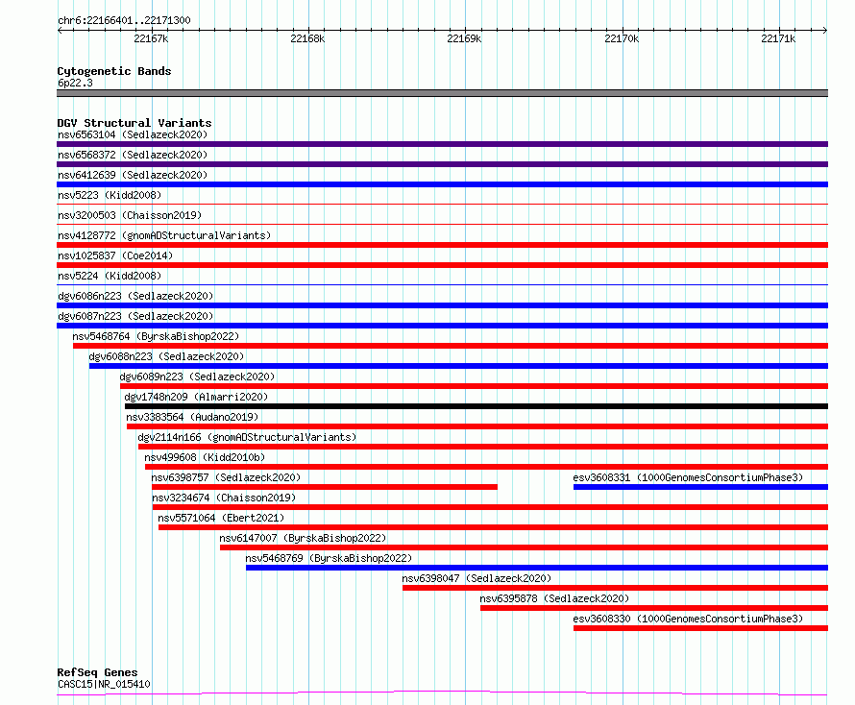The width and height of the screenshot is (855, 705).
Task: Click the 22167k ruler tick label
Action: [x=151, y=38]
